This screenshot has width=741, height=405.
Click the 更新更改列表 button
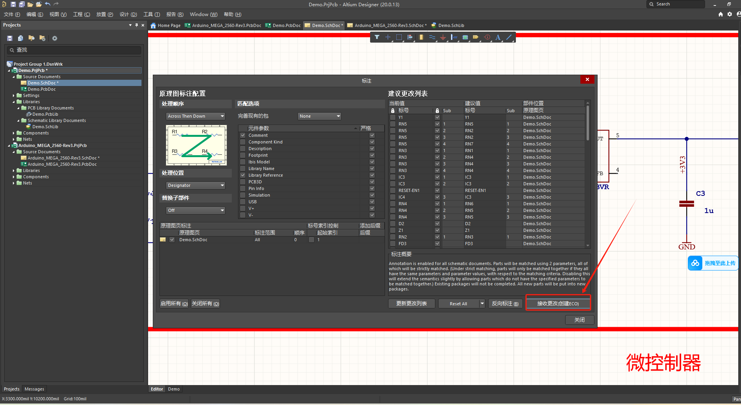pyautogui.click(x=412, y=303)
